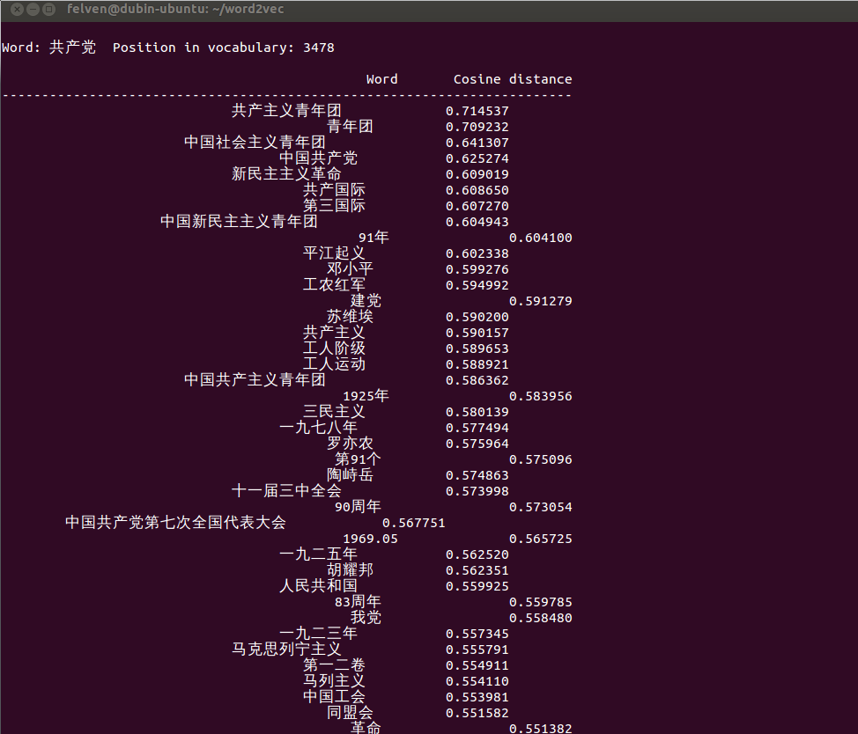Select the value 0.553981
This screenshot has width=858, height=734.
[477, 697]
